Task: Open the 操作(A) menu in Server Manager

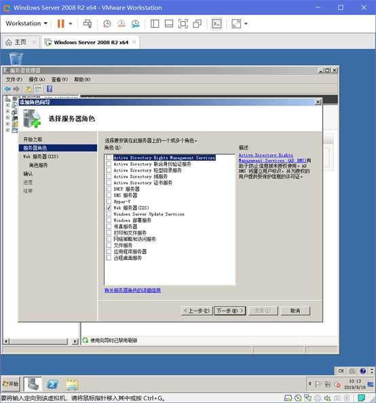Action: click(x=37, y=79)
